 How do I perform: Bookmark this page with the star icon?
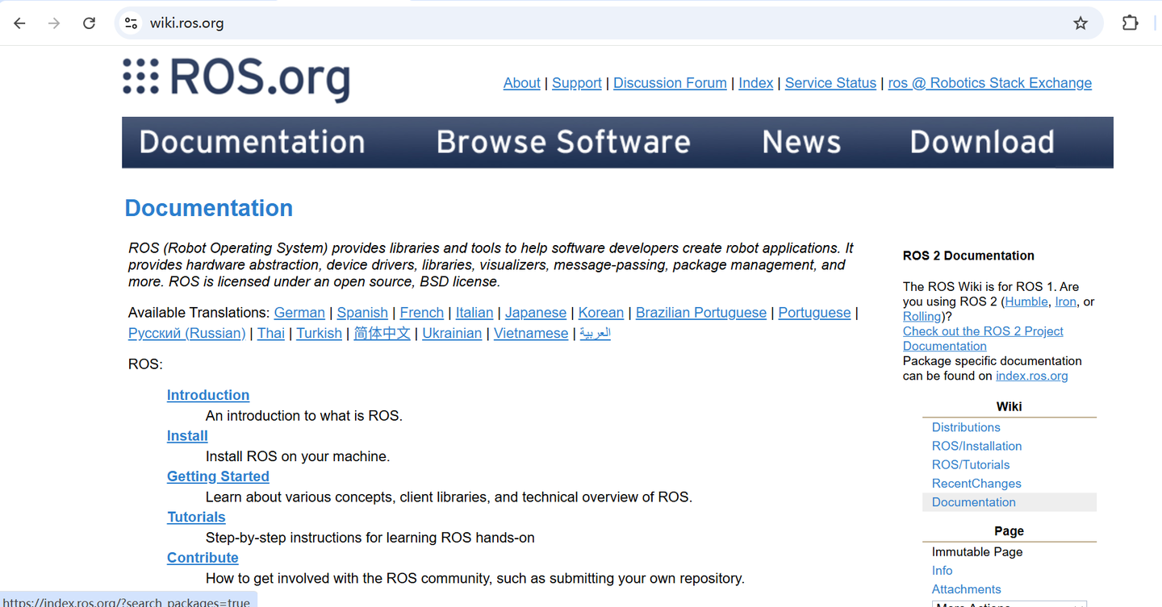pos(1080,23)
